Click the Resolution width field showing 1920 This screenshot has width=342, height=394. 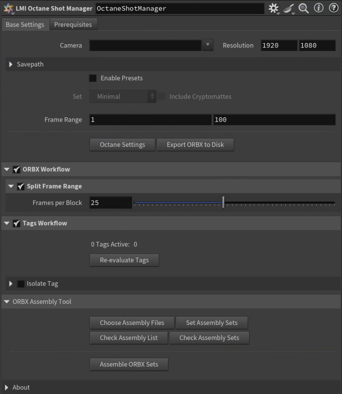(x=279, y=45)
